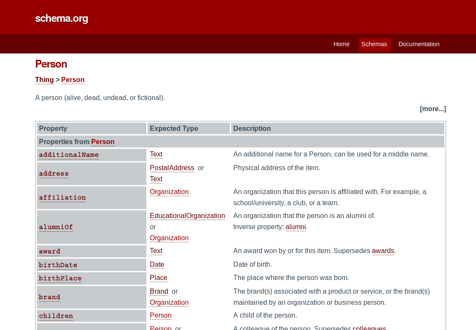
Task: Follow the superseded awards link
Action: (x=383, y=251)
